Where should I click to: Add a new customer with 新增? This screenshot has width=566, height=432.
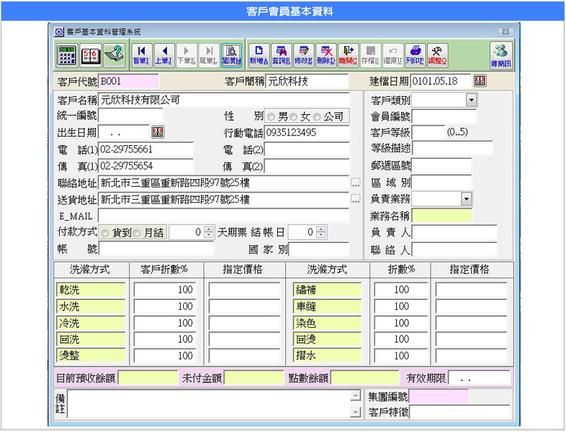[259, 53]
